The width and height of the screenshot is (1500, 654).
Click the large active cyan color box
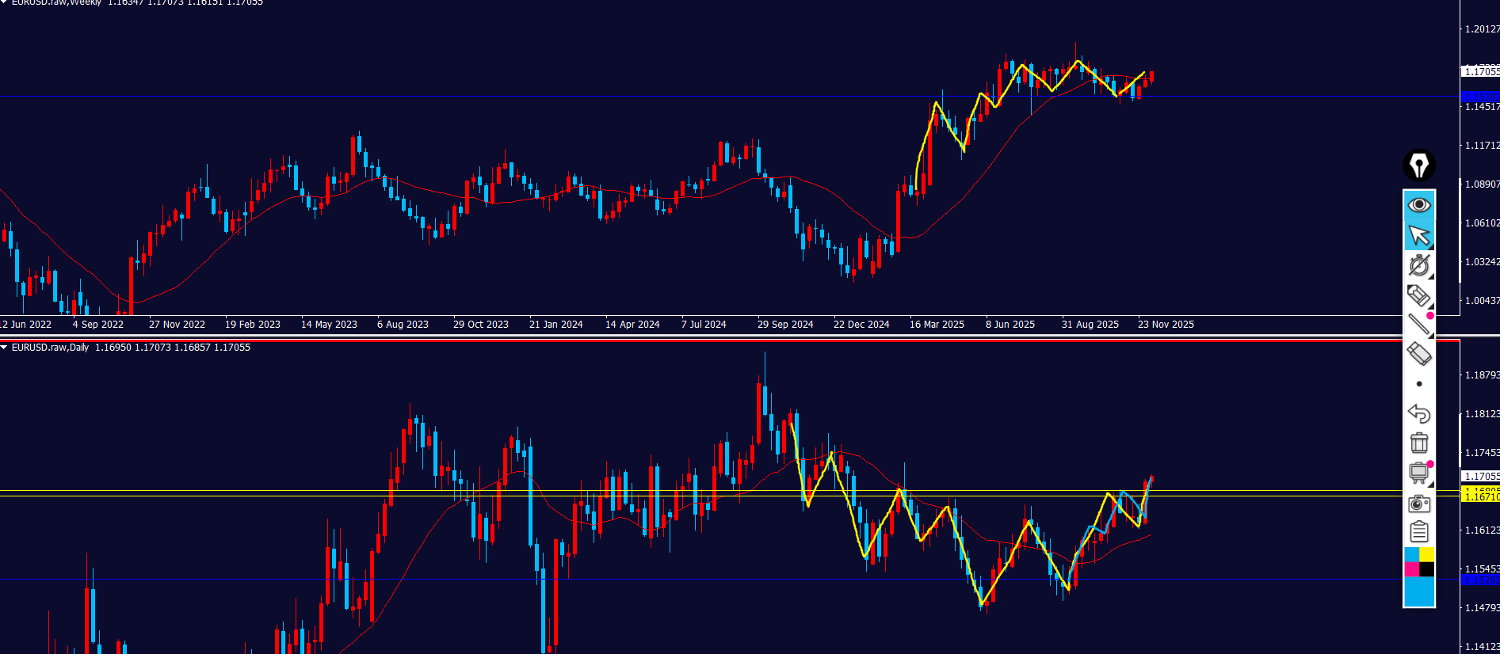(1419, 591)
